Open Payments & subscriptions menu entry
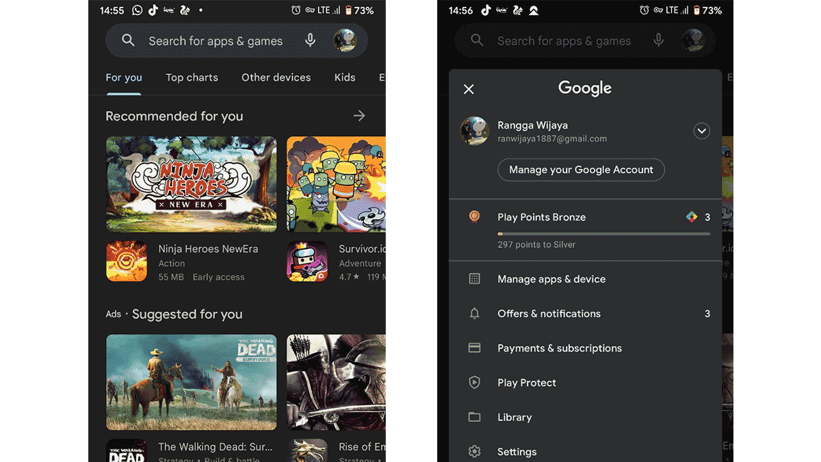The image size is (821, 462). coord(585,348)
